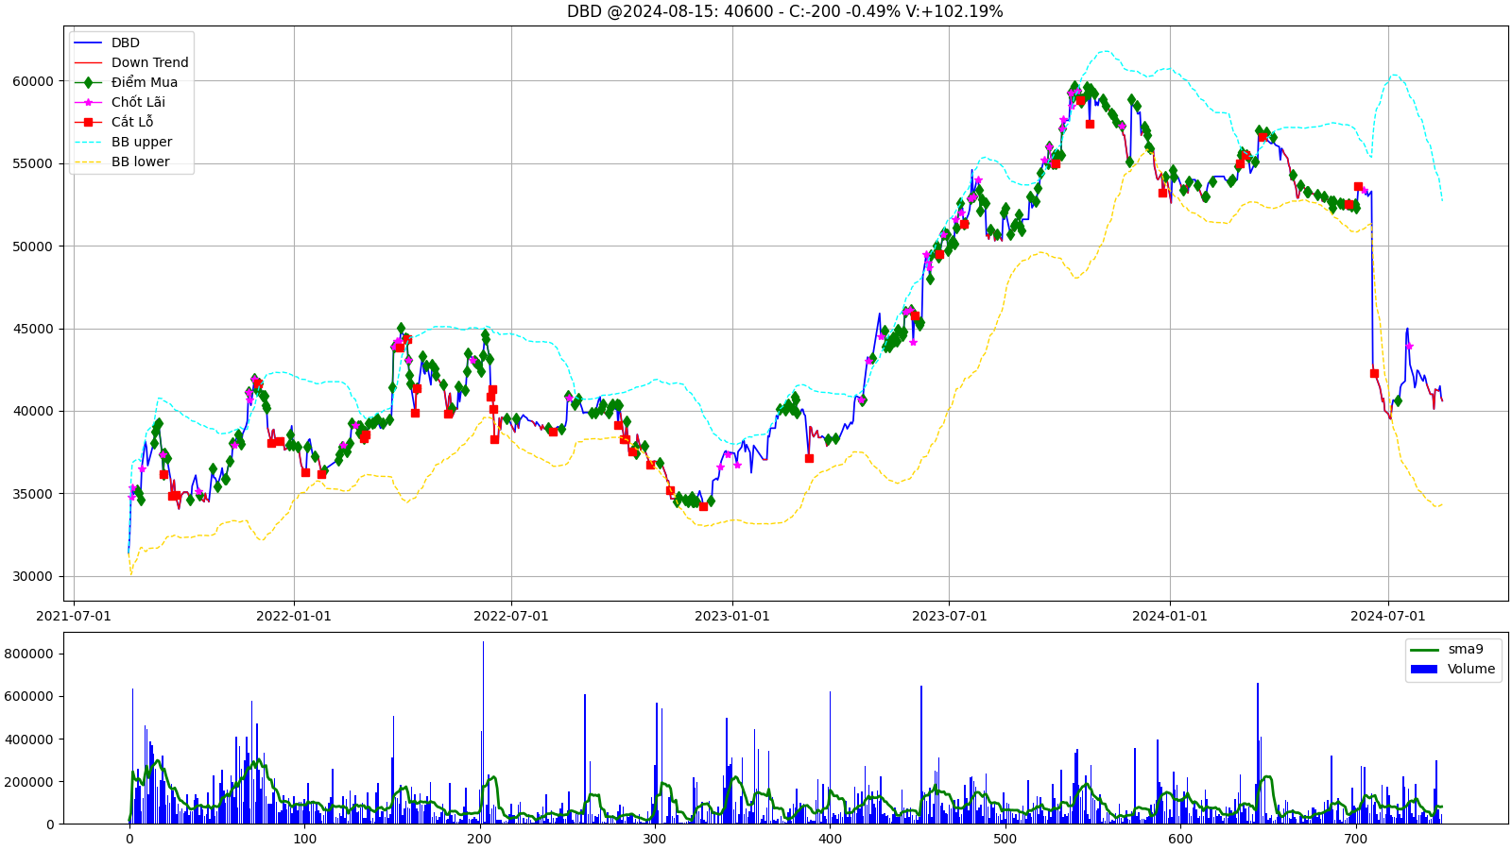Click the 55000 price axis label

click(33, 163)
